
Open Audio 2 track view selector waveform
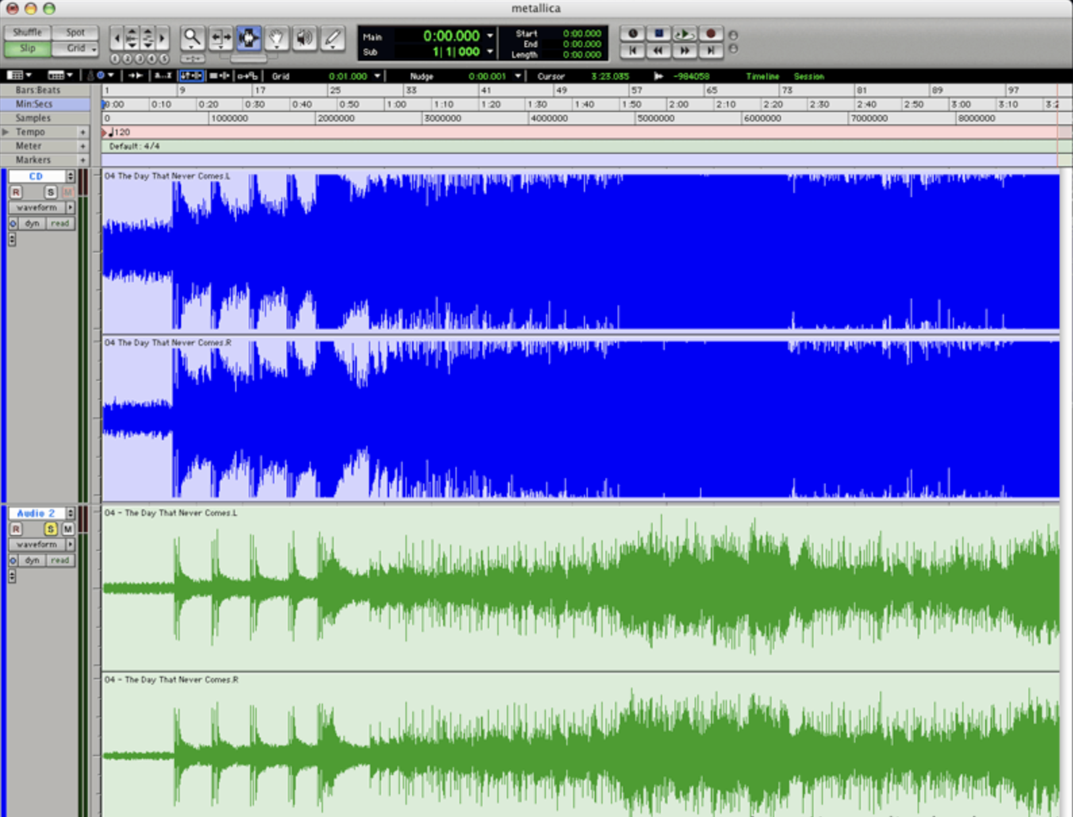[42, 545]
